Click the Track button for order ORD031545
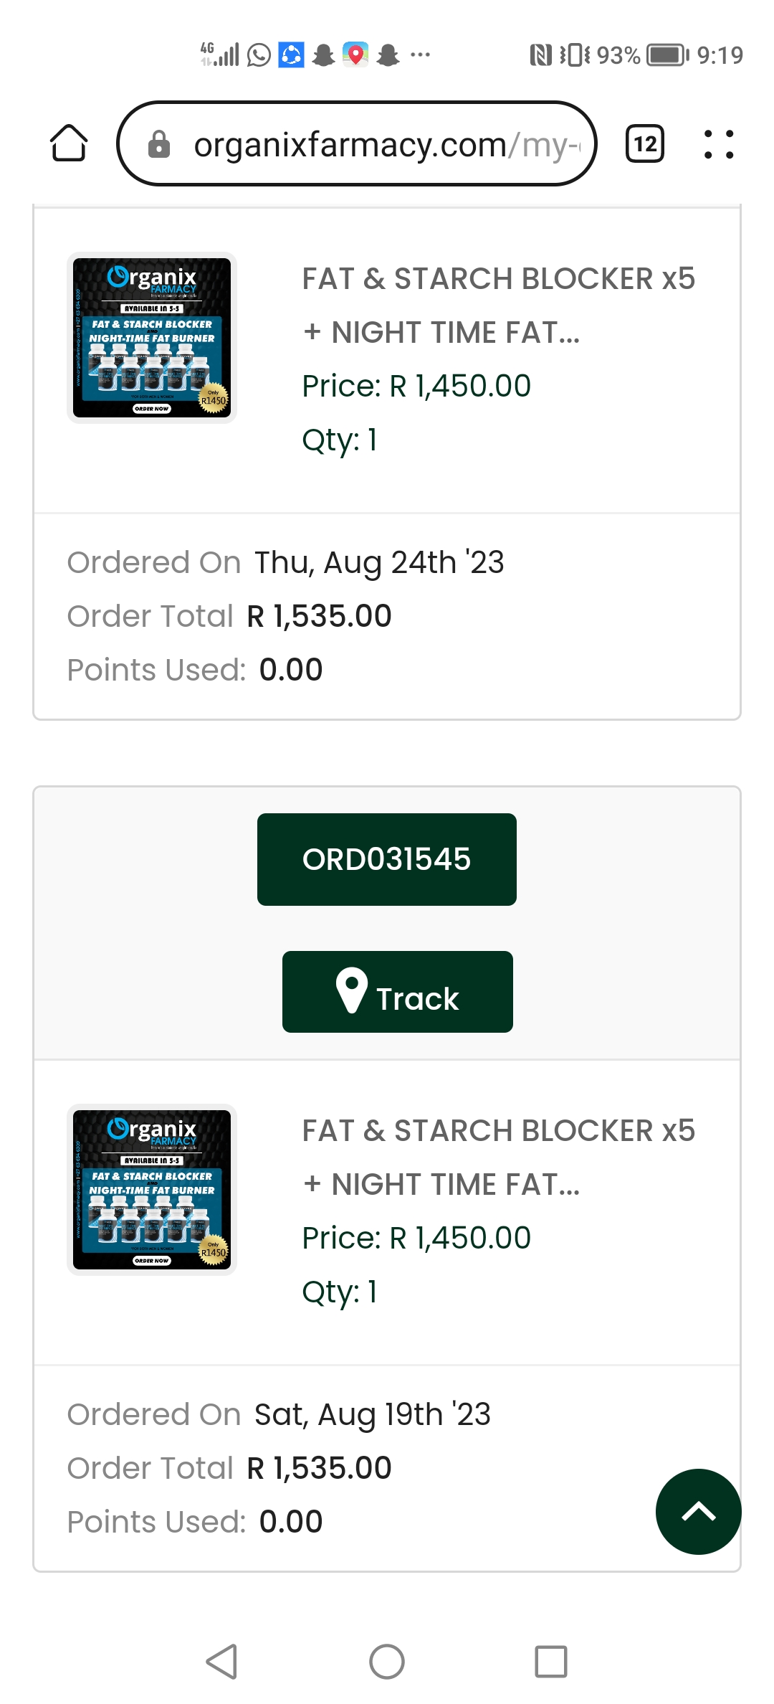The width and height of the screenshot is (774, 1704). [398, 992]
